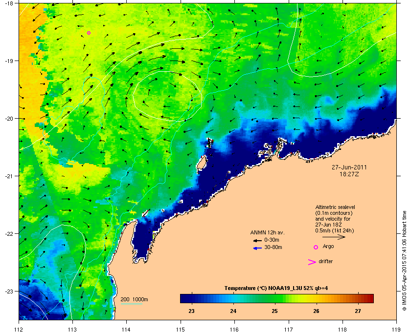The image size is (411, 332).
Task: Click the 30-80m legend label
Action: coord(273,247)
